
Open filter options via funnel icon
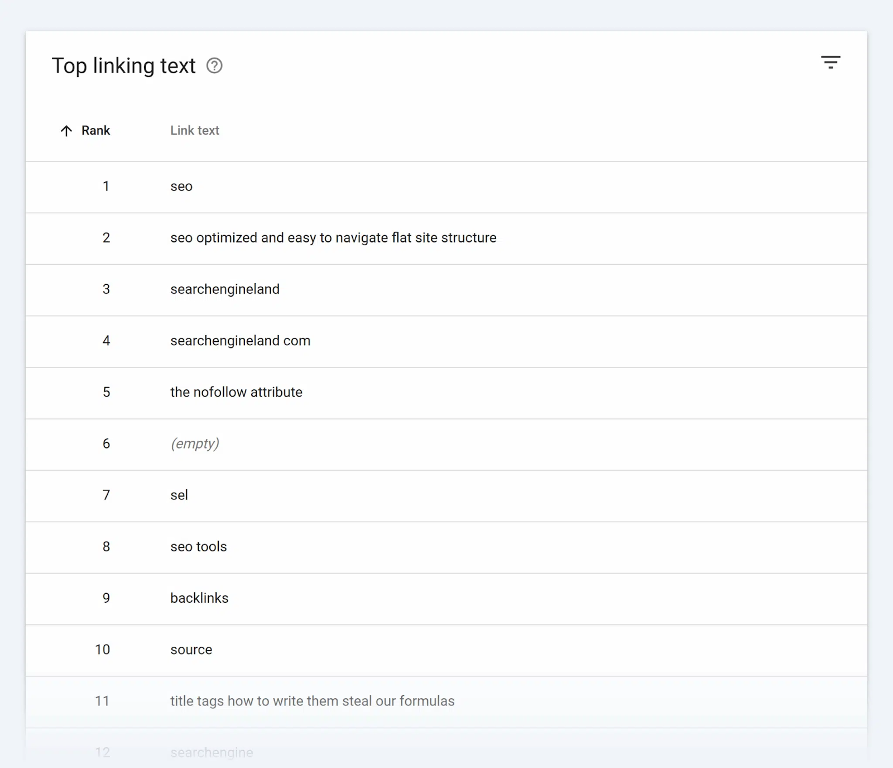831,61
